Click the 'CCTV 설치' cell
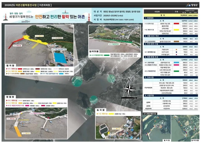Screen dimensions: 204x143 click(x=165, y=52)
